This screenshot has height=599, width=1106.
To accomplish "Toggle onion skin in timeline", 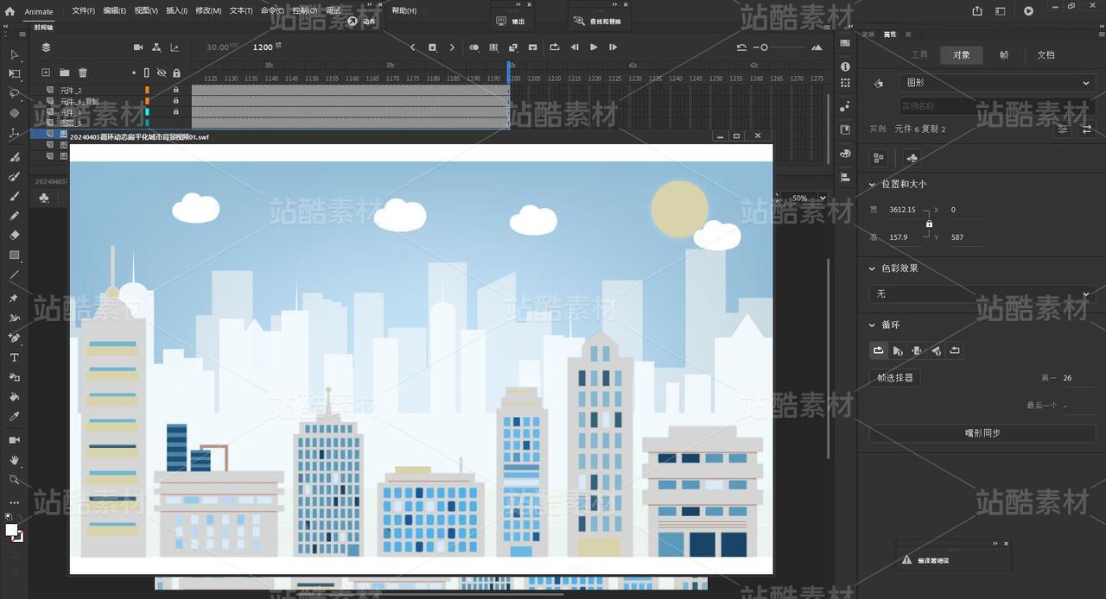I will (474, 47).
